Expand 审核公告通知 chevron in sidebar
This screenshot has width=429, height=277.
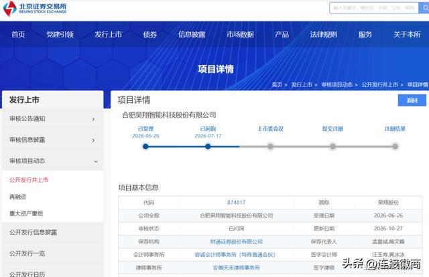[94, 119]
